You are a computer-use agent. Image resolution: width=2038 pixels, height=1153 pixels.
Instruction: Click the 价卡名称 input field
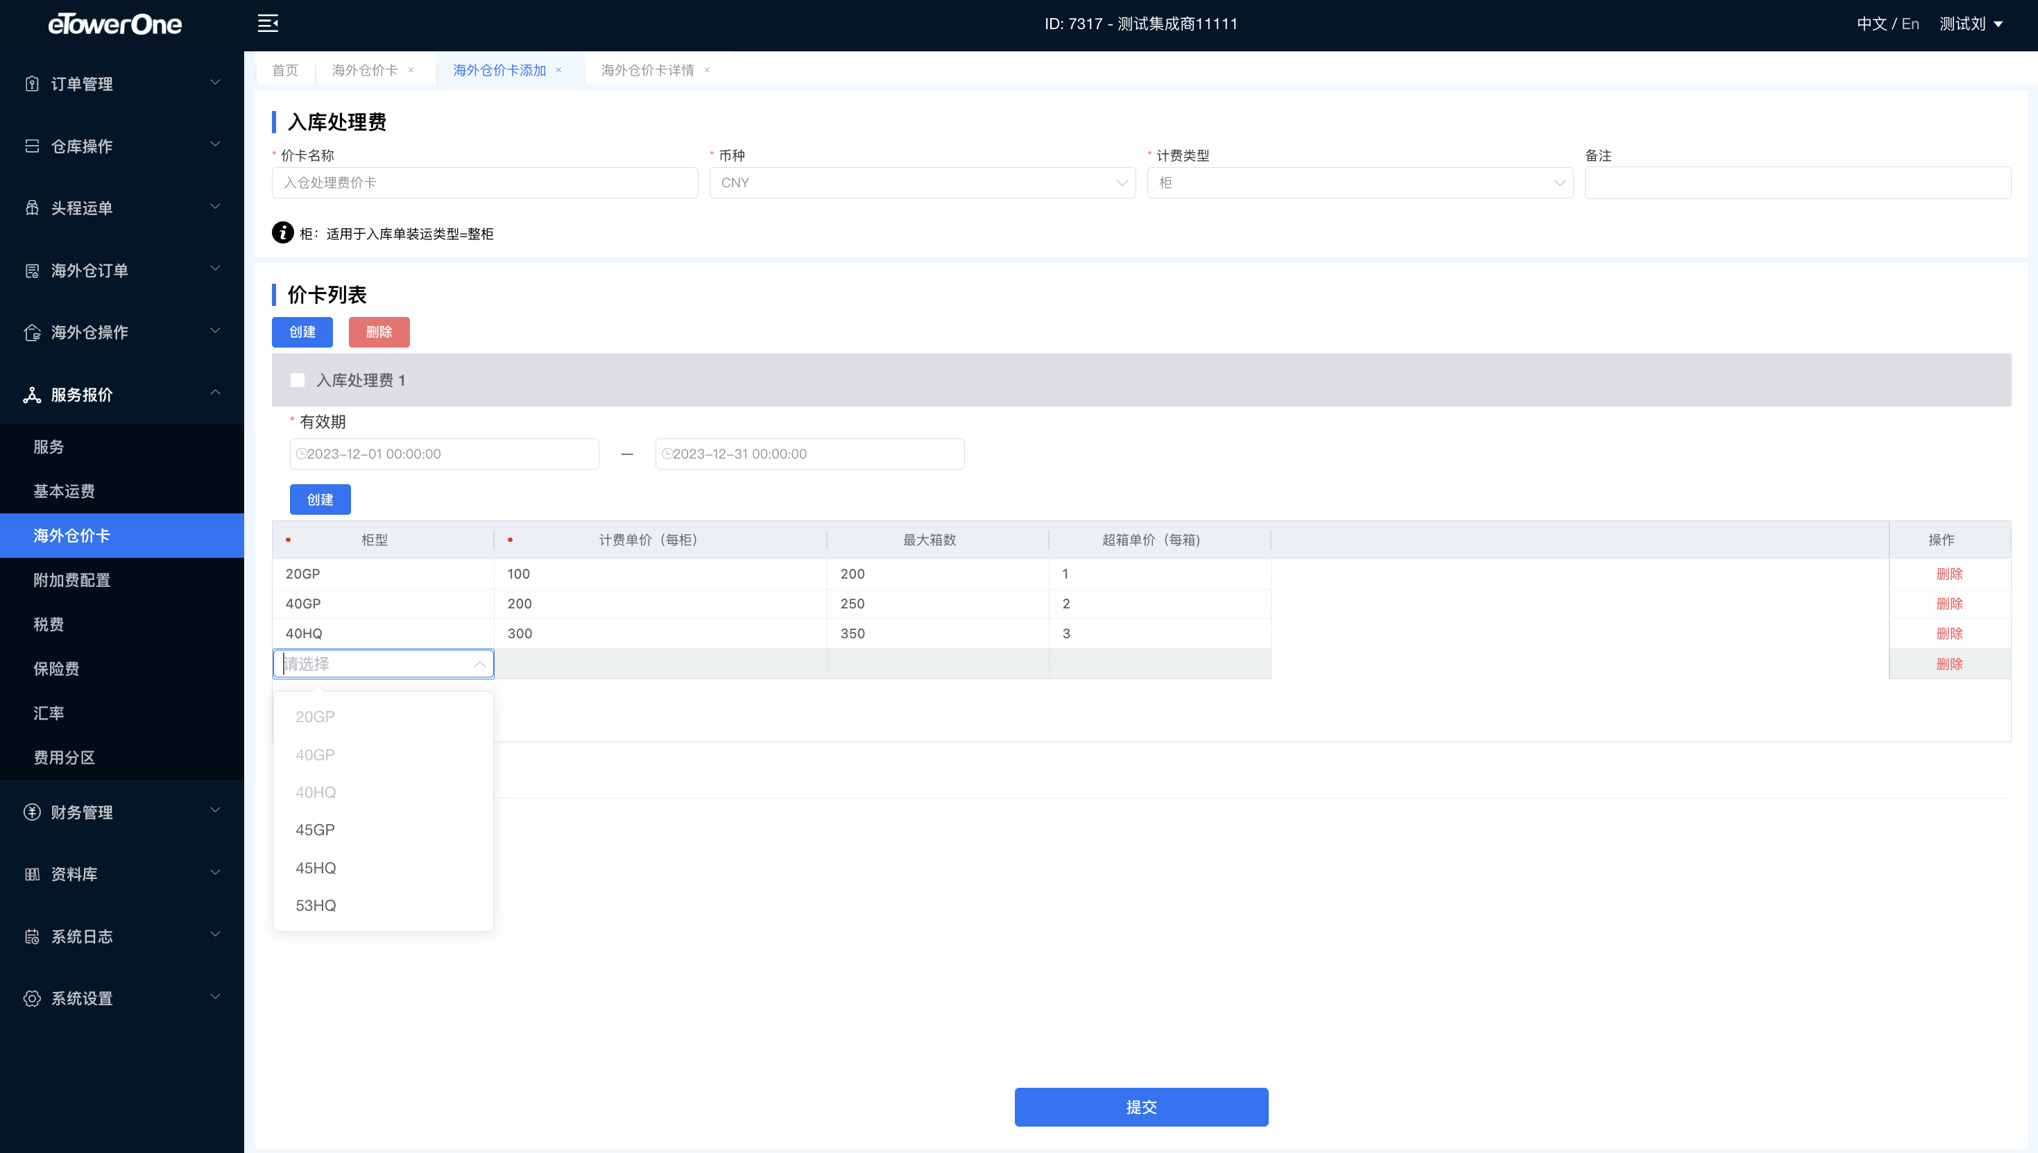485,183
